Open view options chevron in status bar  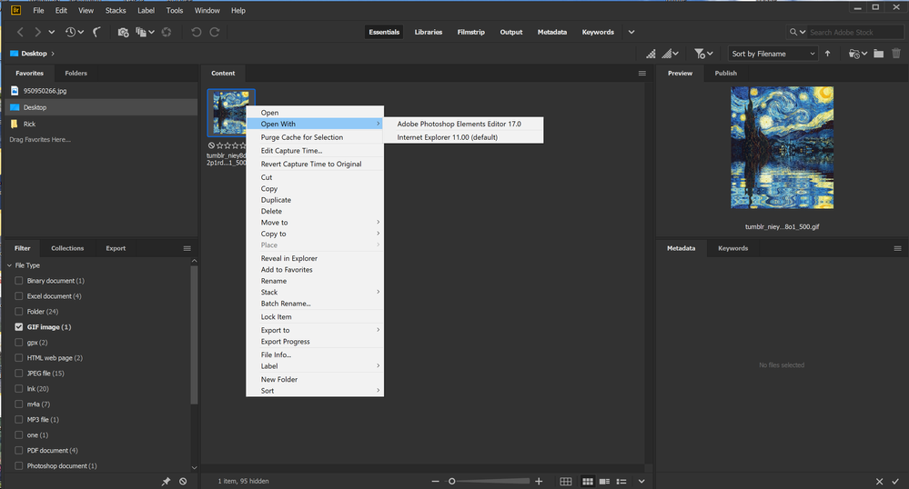[641, 482]
